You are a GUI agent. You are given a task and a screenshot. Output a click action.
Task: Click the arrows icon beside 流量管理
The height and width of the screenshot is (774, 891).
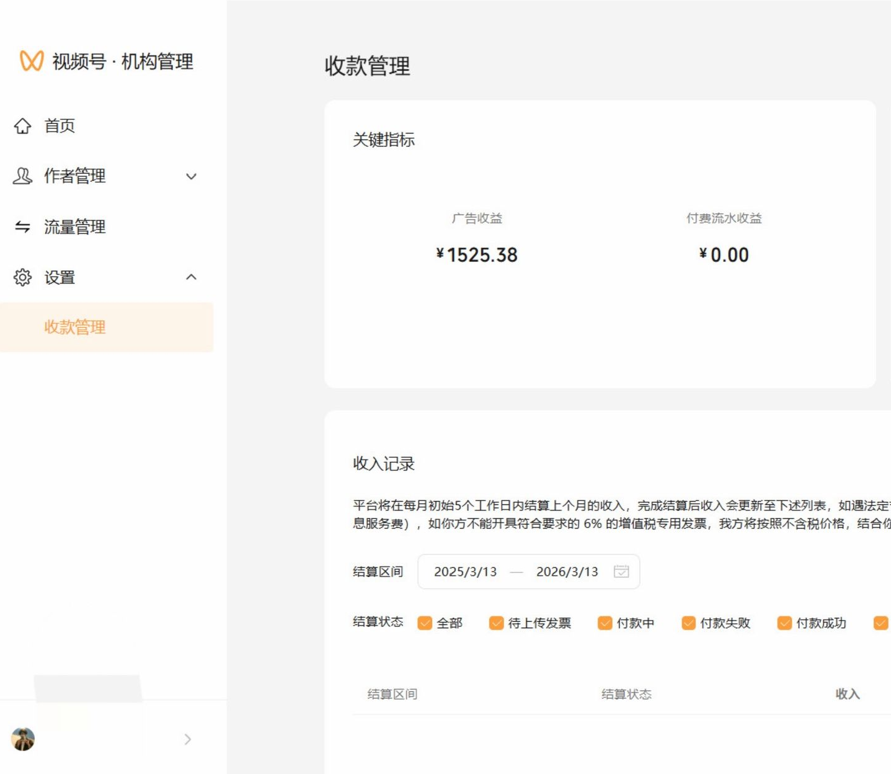click(23, 227)
